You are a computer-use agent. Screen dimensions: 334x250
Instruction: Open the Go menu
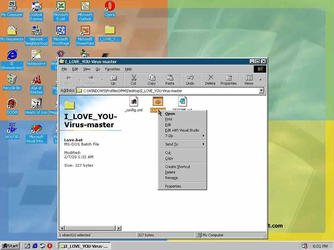(x=98, y=69)
